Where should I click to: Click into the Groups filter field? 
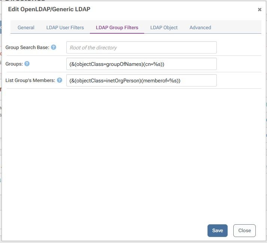(142, 64)
